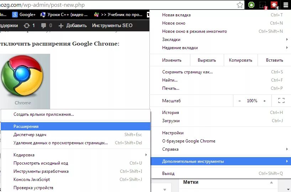The image size is (291, 192).
Task: Open Загрузки from the menu
Action: click(x=221, y=120)
